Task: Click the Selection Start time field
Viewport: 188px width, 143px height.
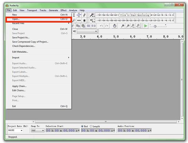Action: point(63,130)
